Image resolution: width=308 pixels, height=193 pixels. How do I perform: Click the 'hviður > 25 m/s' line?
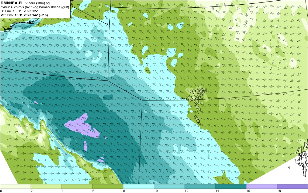35,7
